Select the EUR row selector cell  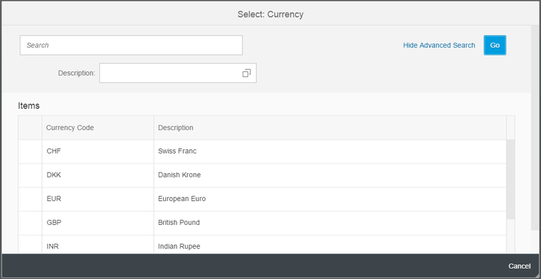30,199
